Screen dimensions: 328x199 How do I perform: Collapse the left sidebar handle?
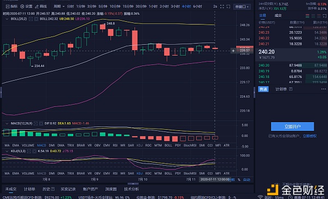1,92
